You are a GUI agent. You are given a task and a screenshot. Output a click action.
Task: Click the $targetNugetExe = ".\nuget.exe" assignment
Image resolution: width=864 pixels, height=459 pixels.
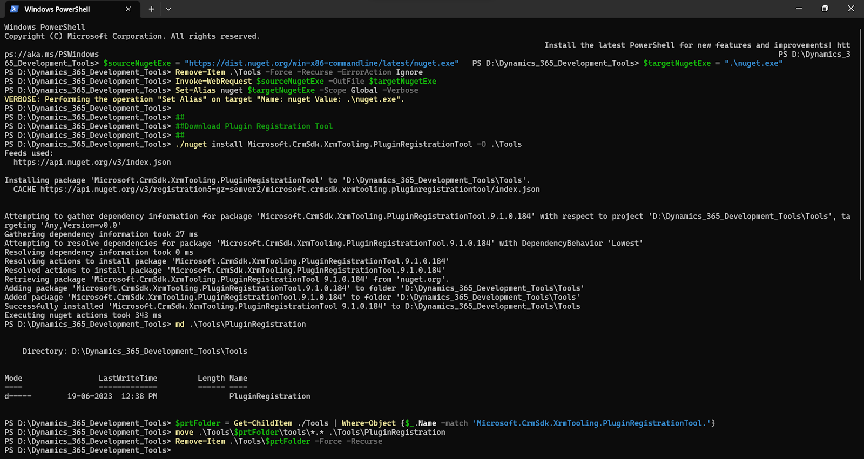[713, 63]
